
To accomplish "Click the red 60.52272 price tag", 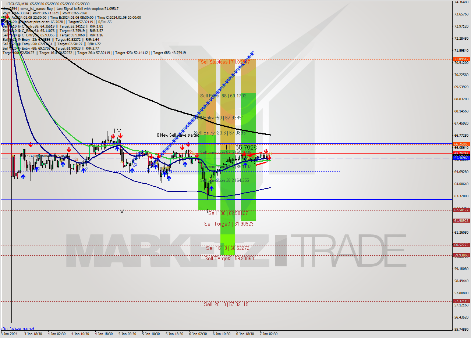I will [x=461, y=245].
